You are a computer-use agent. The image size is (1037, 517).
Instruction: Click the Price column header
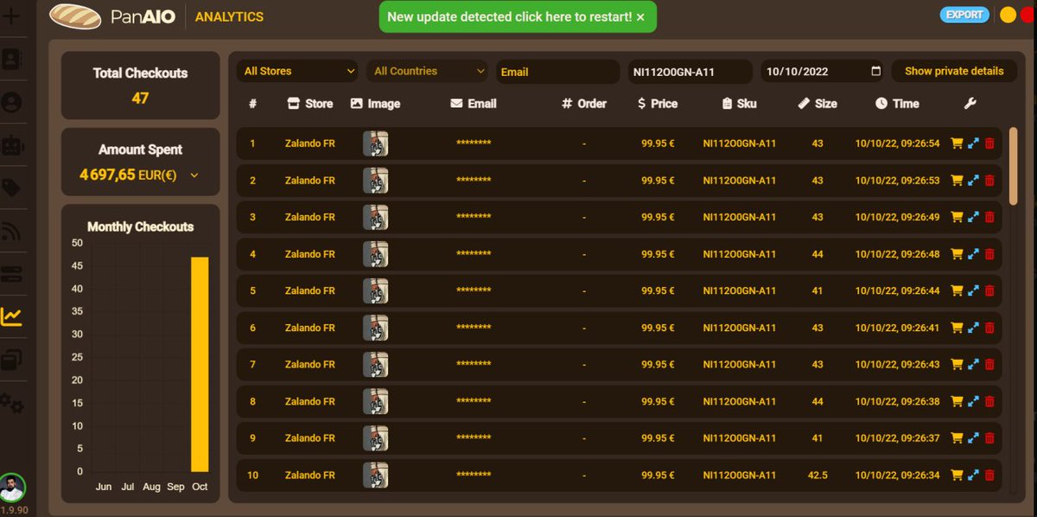pyautogui.click(x=657, y=104)
